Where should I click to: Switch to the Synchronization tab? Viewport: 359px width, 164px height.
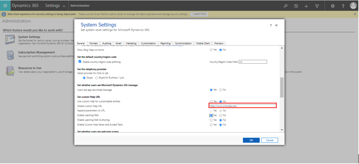(x=183, y=43)
